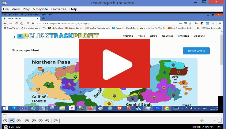Mute audio with the speaker icon
226x129 pixels.
coord(202,121)
